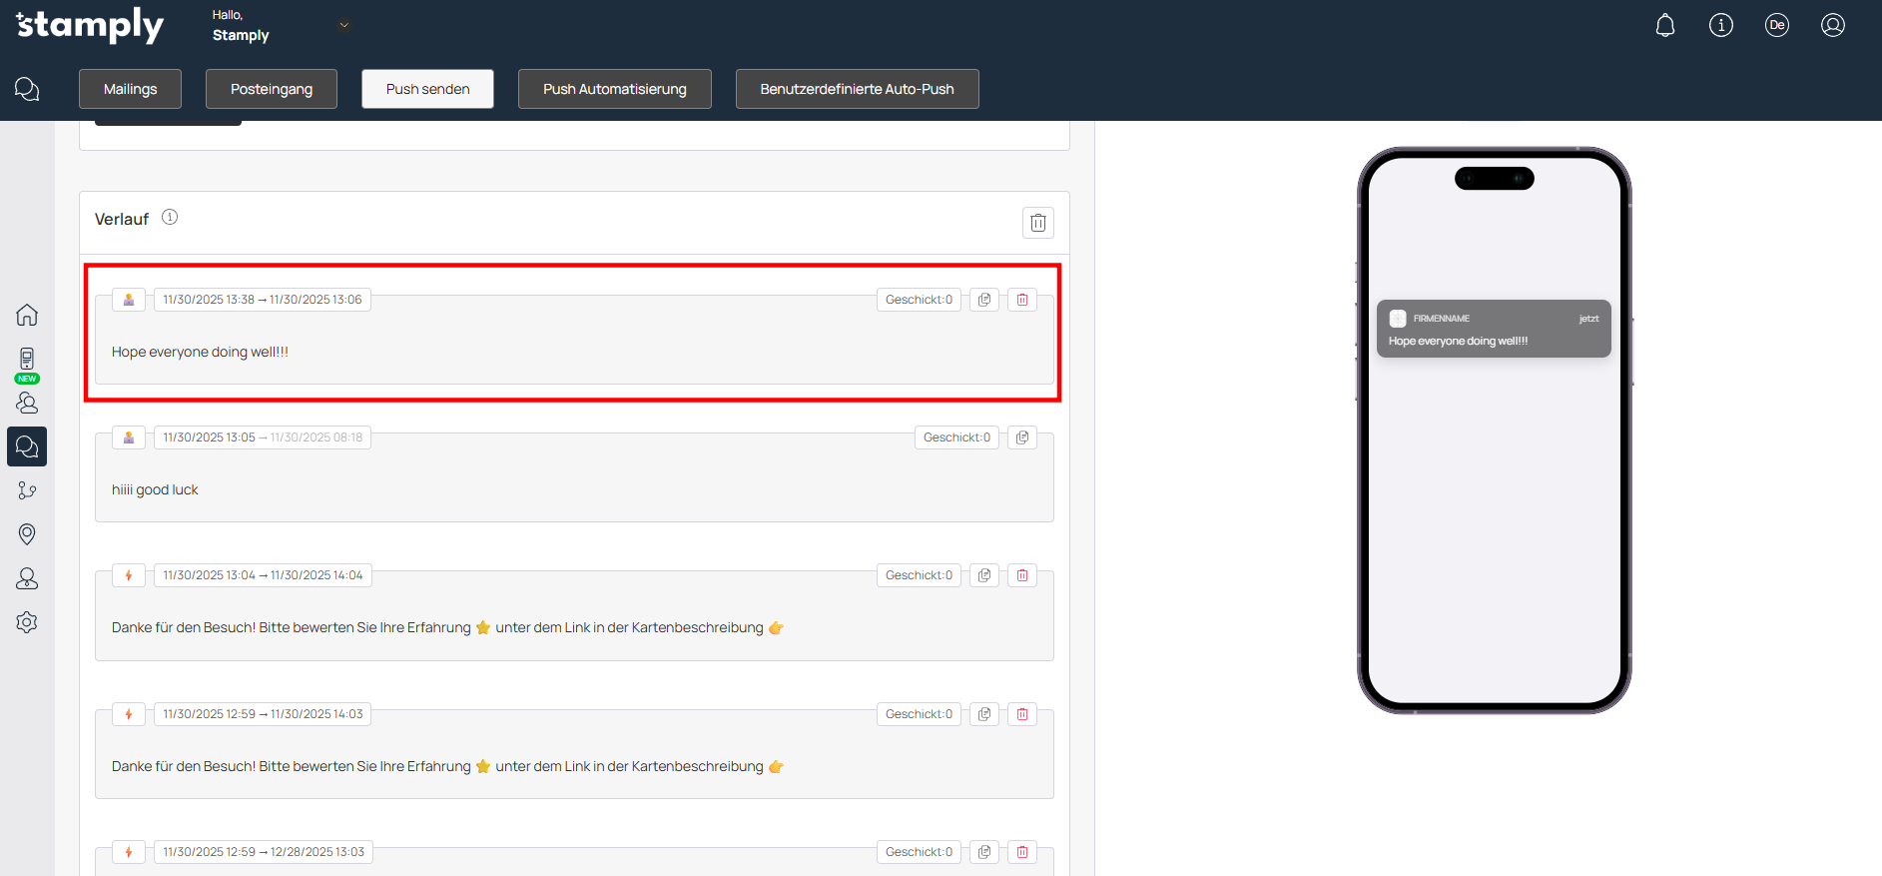
Task: Click the phone preview notification banner
Action: [1493, 329]
